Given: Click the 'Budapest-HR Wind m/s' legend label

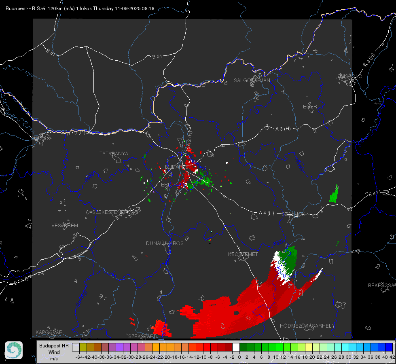Looking at the screenshot, I should coord(54,352).
